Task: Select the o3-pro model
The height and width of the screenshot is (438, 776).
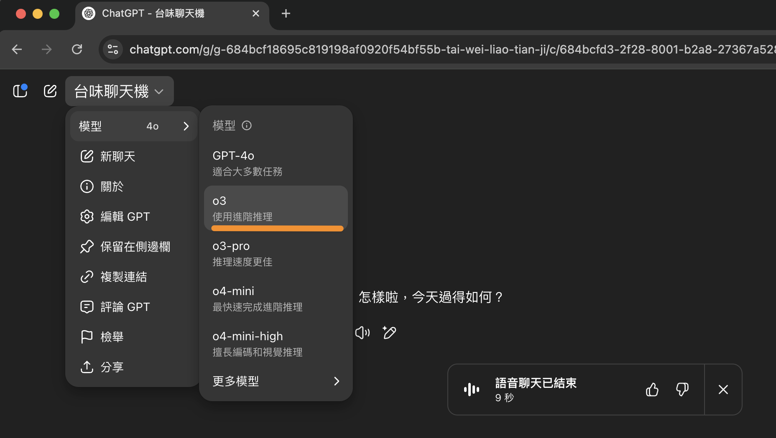Action: point(276,253)
